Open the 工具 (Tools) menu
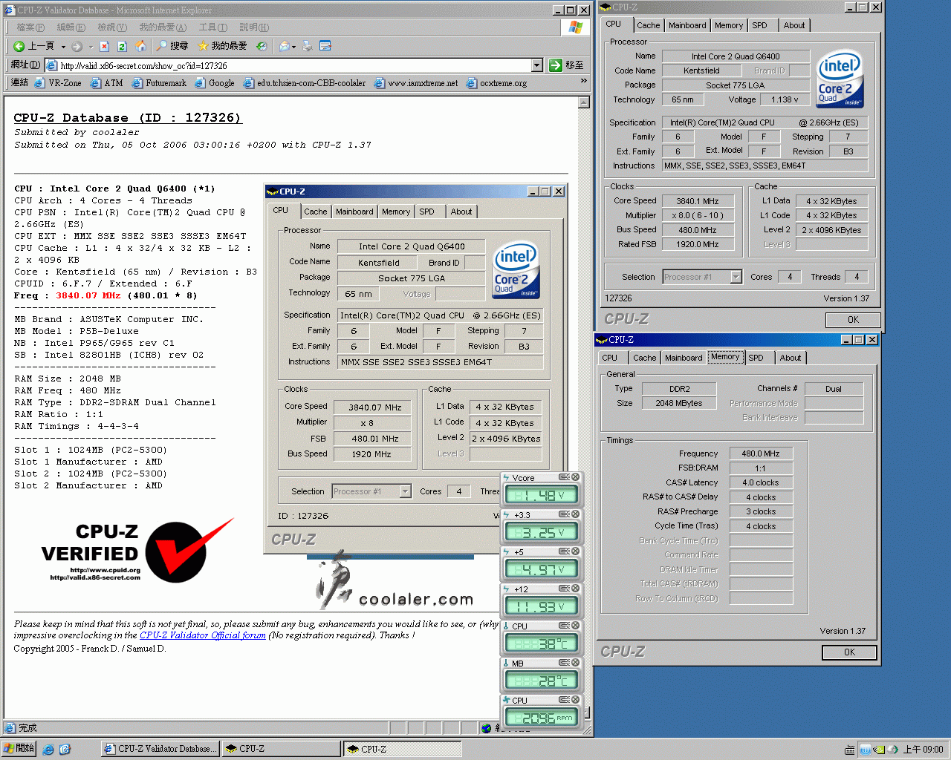The image size is (951, 760). pyautogui.click(x=212, y=27)
